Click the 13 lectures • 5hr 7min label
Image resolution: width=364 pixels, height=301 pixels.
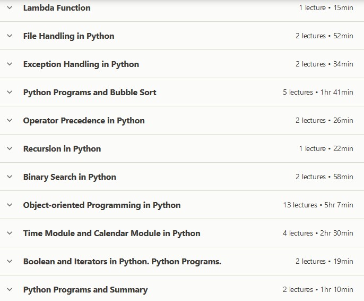[318, 205]
